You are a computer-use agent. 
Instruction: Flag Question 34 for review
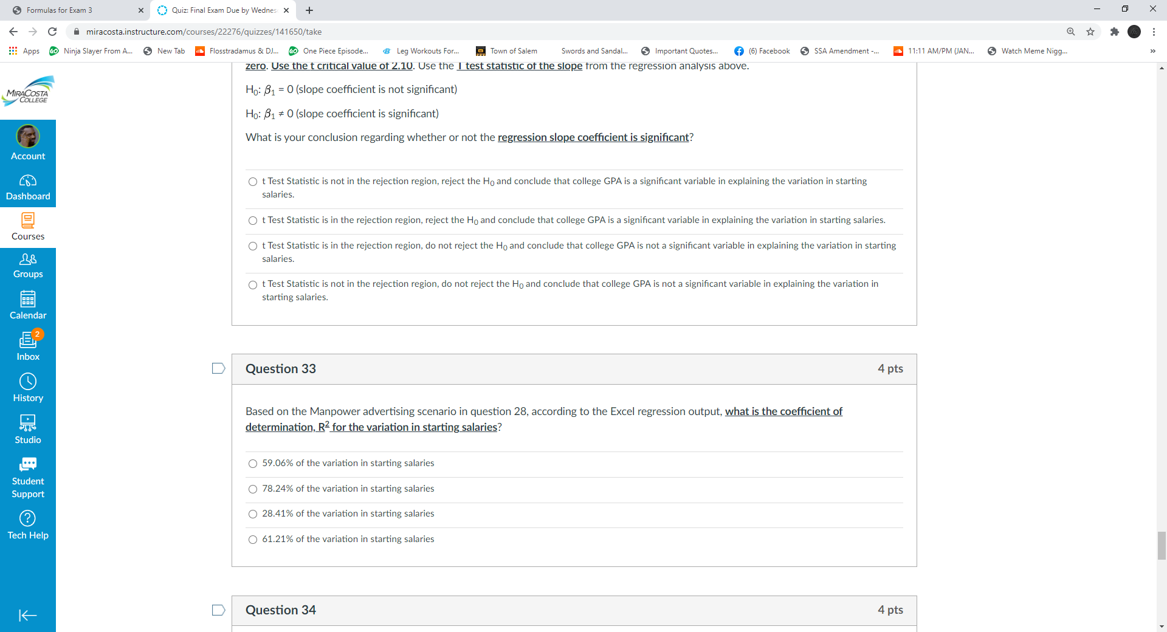pyautogui.click(x=218, y=610)
